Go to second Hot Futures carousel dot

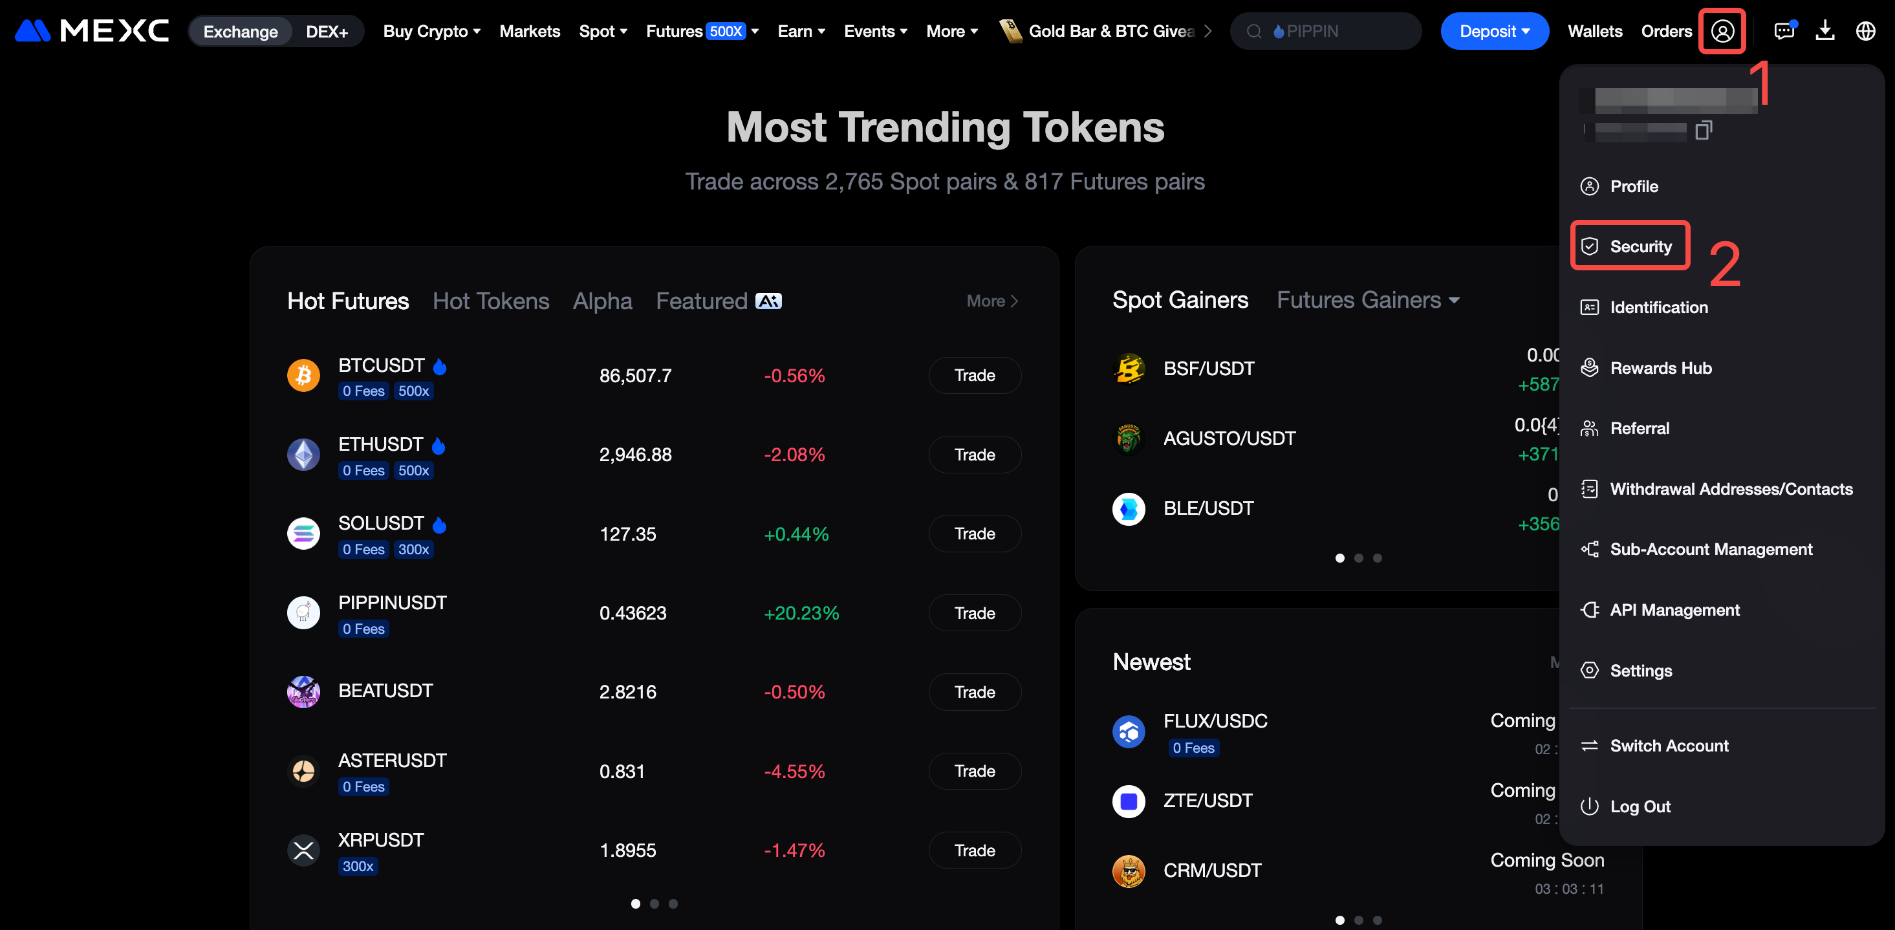point(654,903)
